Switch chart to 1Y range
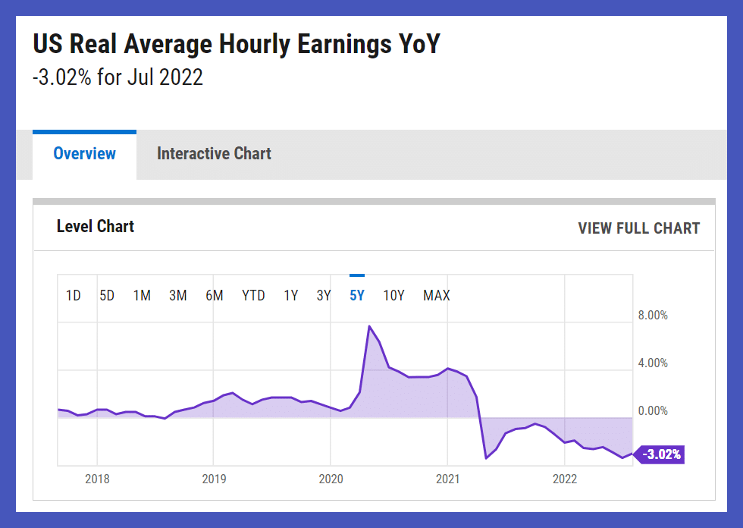743x528 pixels. click(x=291, y=296)
